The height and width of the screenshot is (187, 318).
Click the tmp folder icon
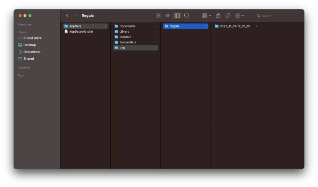pos(116,48)
